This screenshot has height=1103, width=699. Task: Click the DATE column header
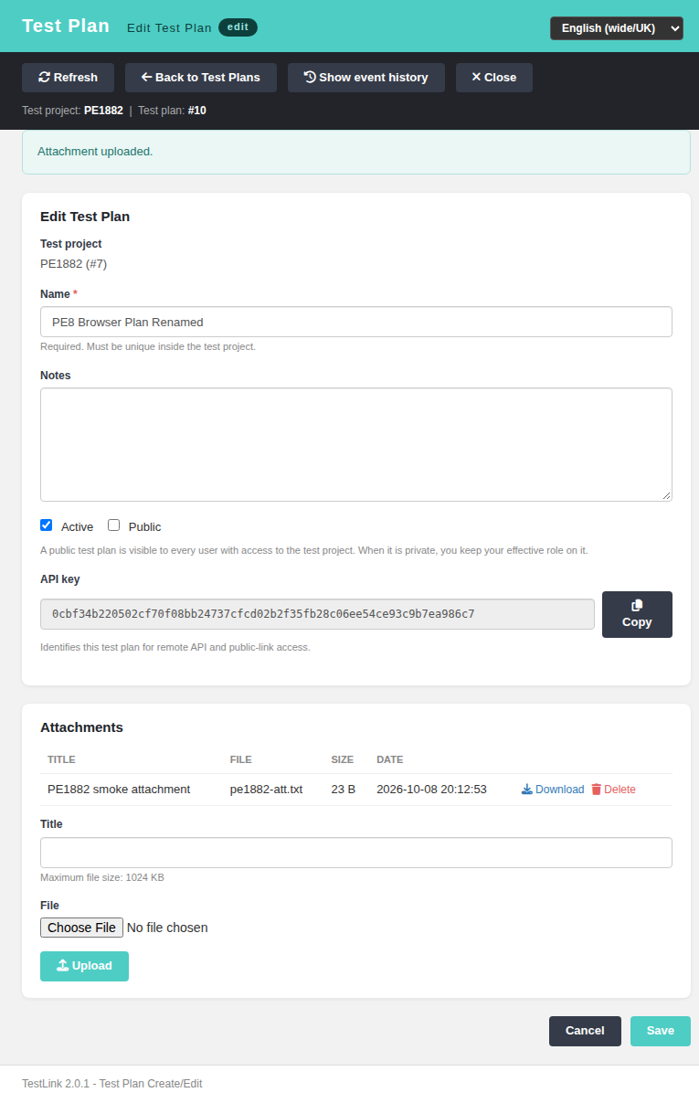[389, 759]
